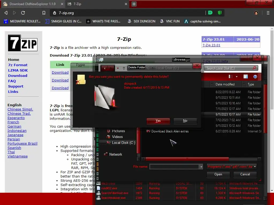Open VNC FUN bookmark

click(170, 21)
